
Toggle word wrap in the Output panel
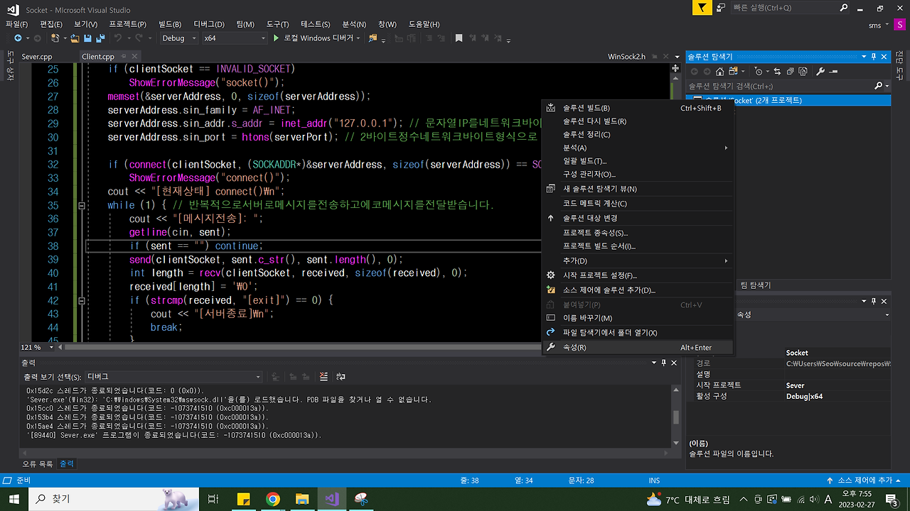click(x=341, y=376)
